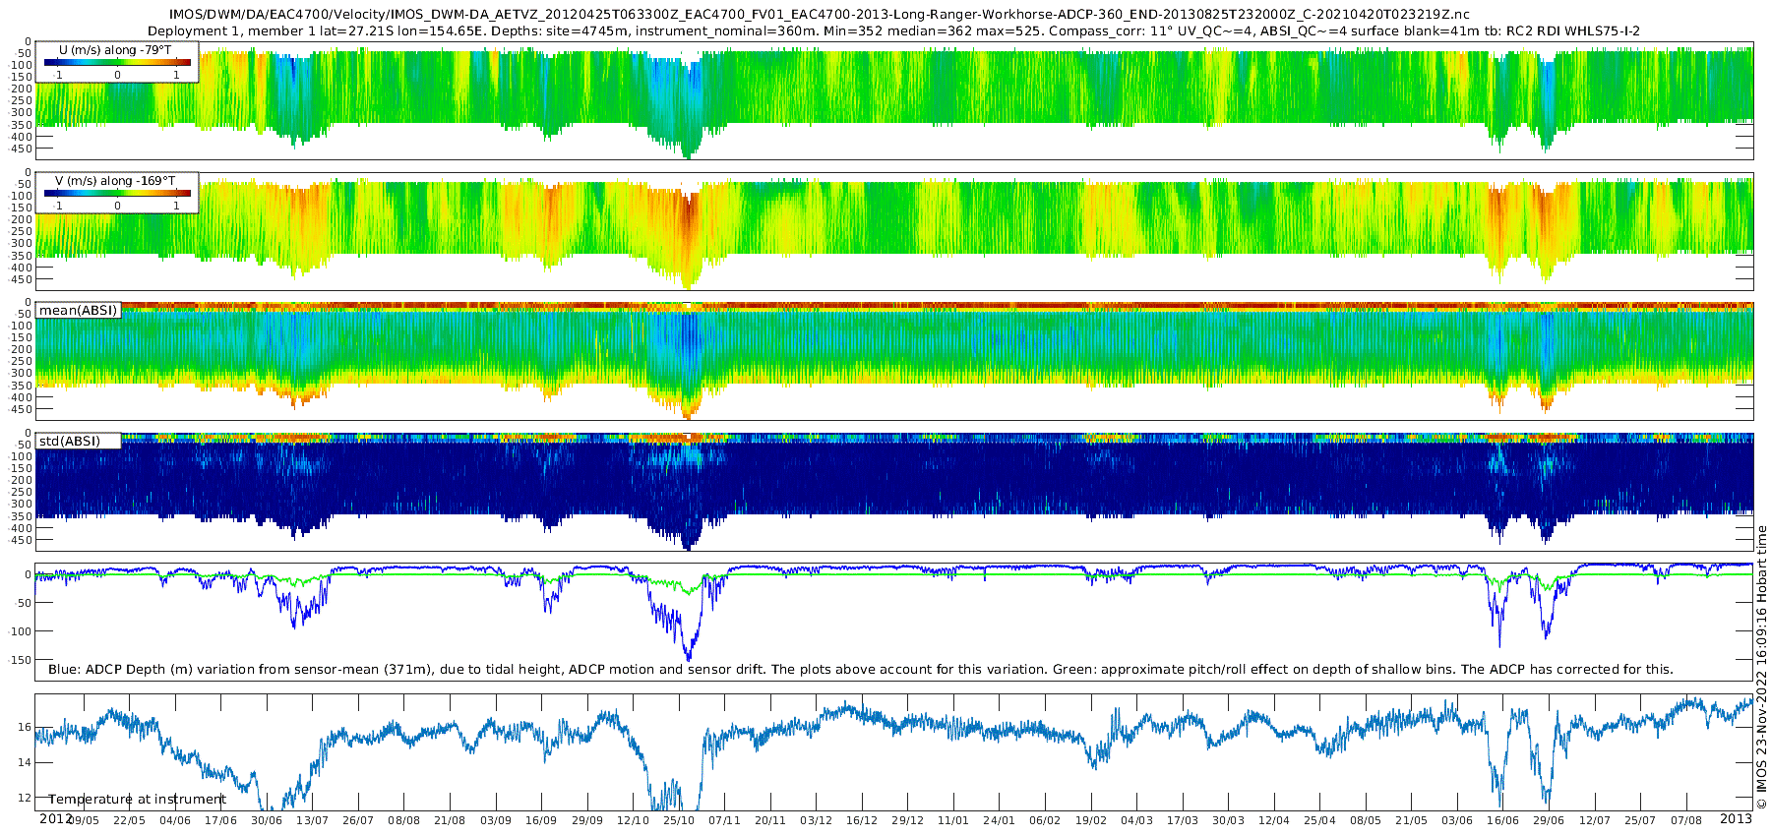This screenshot has height=836, width=1771.
Task: Click the 'V (m/s) along -169°T' legend label
Action: [x=116, y=181]
